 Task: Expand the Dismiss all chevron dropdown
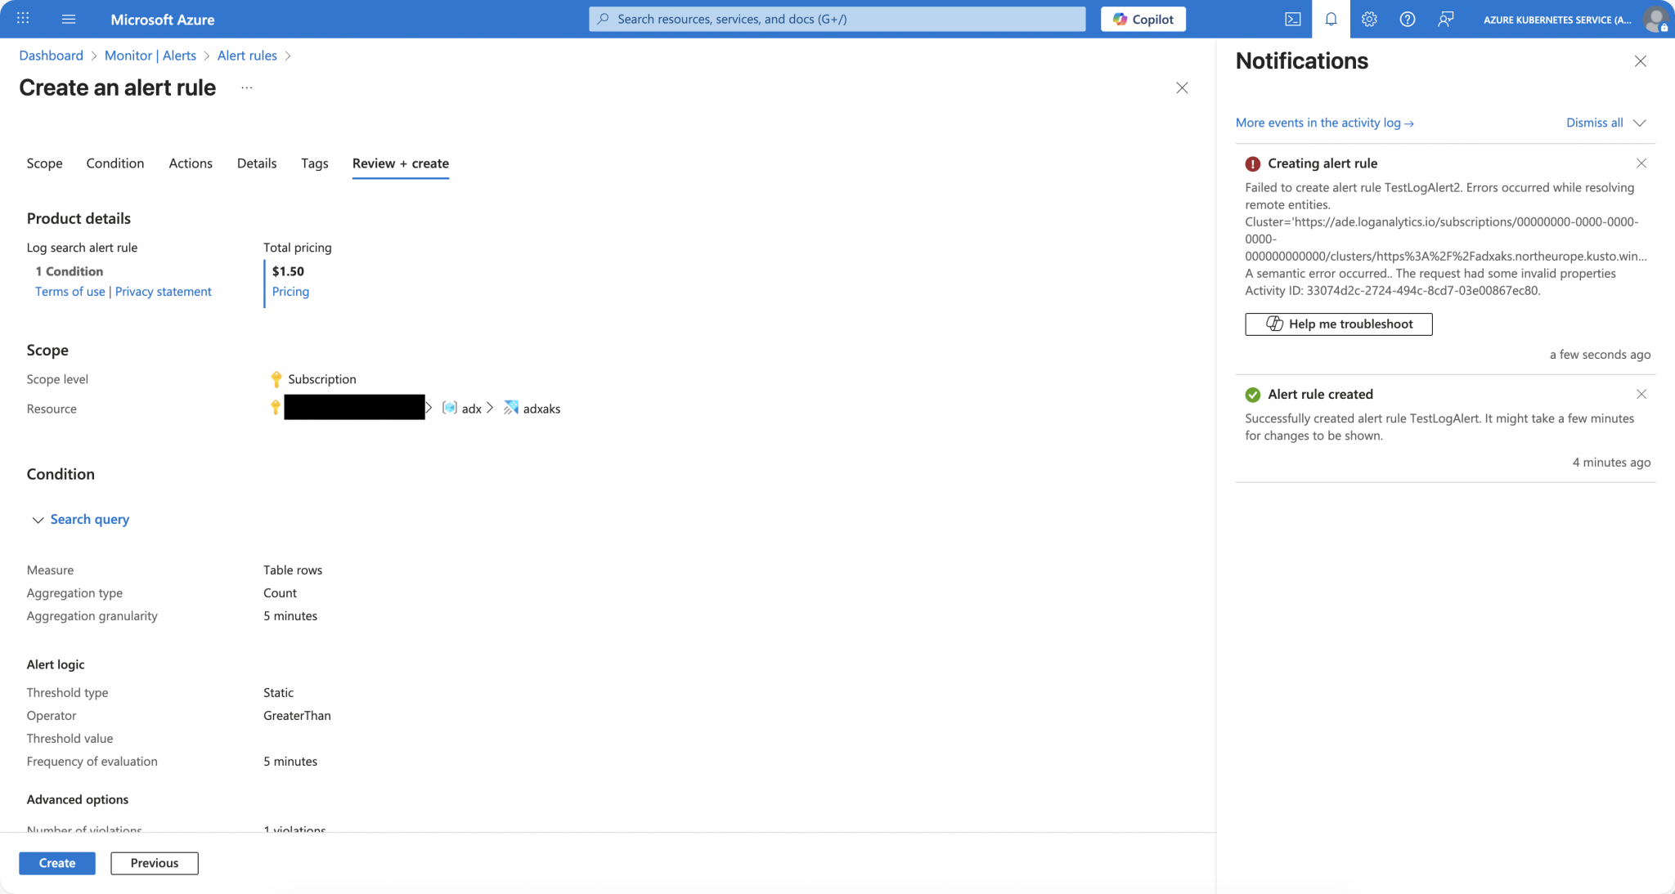(x=1639, y=123)
